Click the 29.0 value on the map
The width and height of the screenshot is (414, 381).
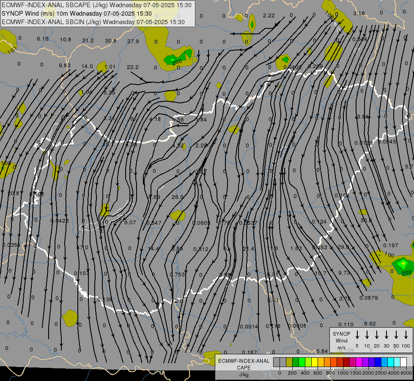(x=343, y=247)
